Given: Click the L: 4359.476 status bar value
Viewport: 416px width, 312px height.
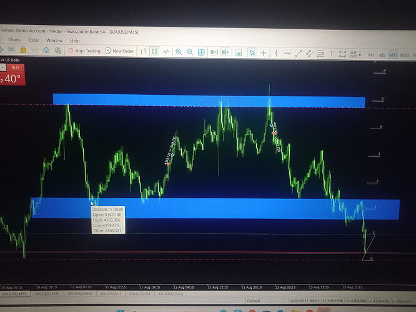Looking at the screenshot, I should [x=379, y=301].
